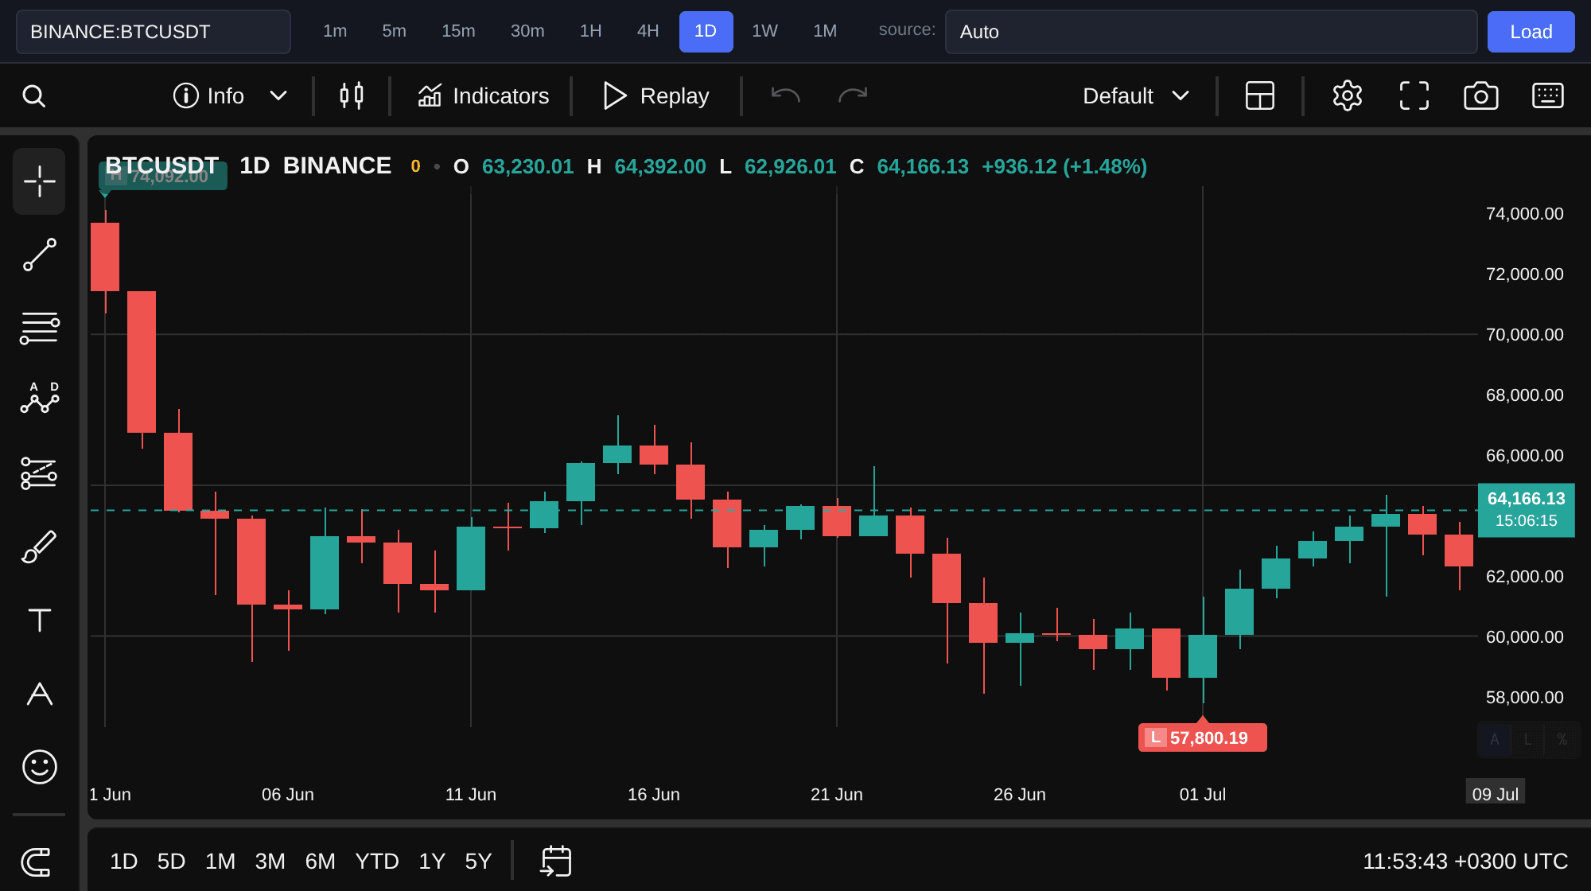Viewport: 1591px width, 891px height.
Task: Select the text annotation tool
Action: [39, 620]
